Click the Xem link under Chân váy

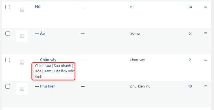(48, 71)
